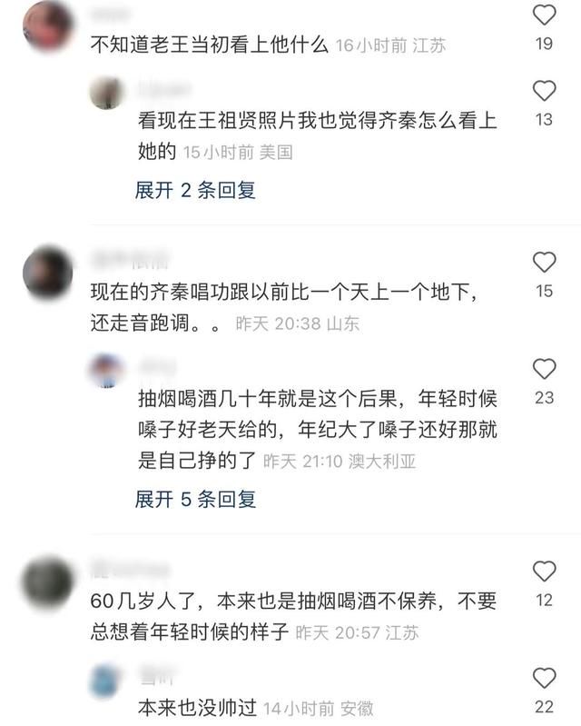Like the reply with 22 likes
Viewport: 581px width, 726px height.
(x=544, y=678)
